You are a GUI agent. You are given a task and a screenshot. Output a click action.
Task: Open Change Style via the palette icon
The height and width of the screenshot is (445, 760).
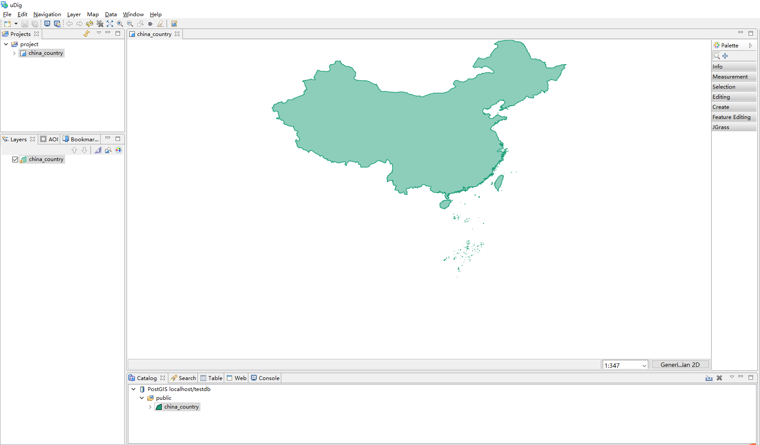tap(118, 150)
